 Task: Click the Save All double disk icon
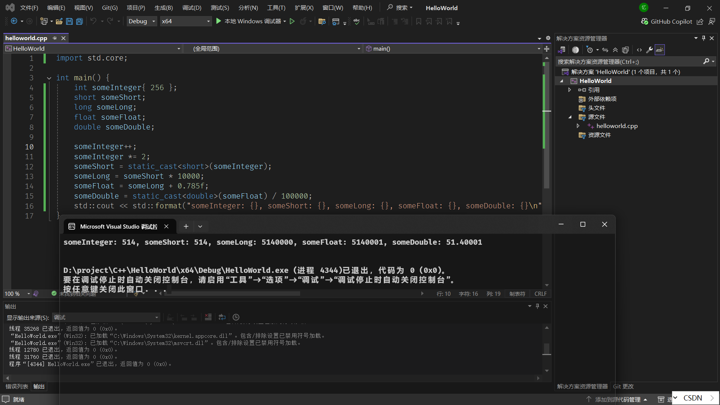click(x=80, y=21)
